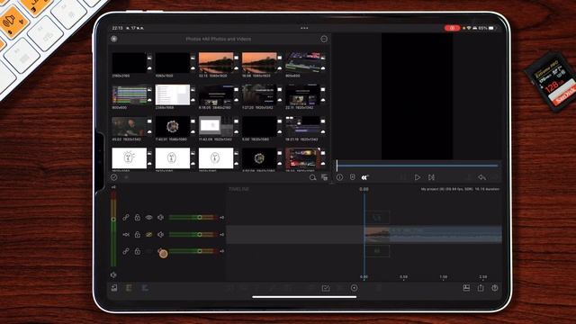This screenshot has width=576, height=324.
Task: Adjust the bottom audio track volume slider
Action: (x=193, y=251)
